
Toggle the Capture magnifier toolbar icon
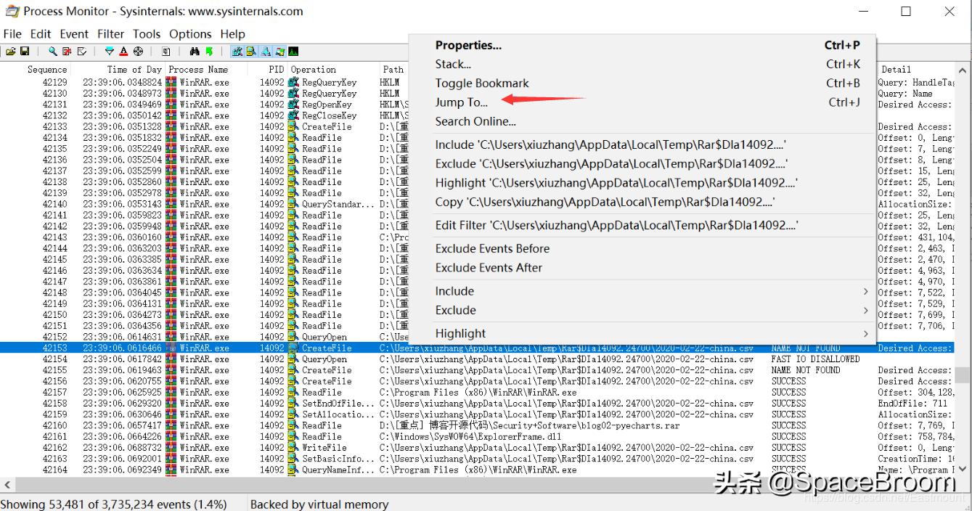[x=53, y=52]
